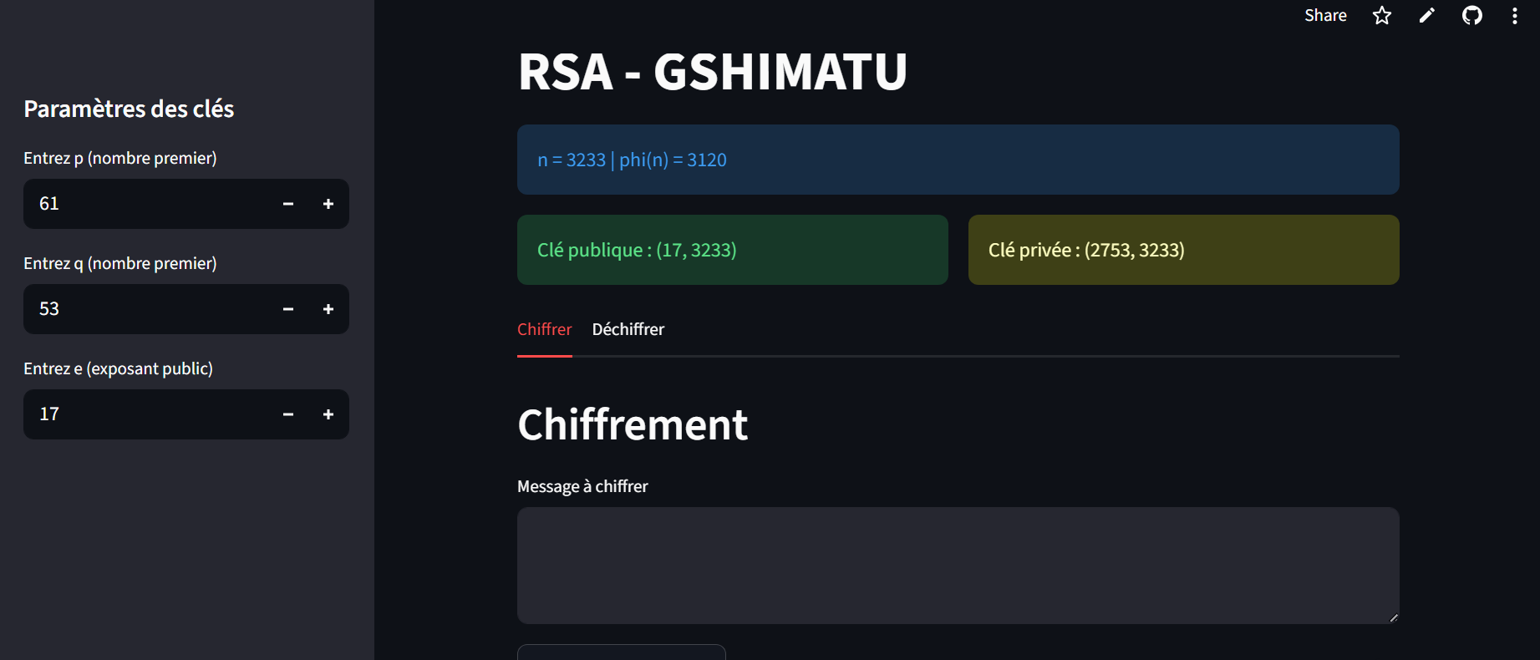Select the Chiffrer tab
The image size is (1540, 660).
point(544,329)
